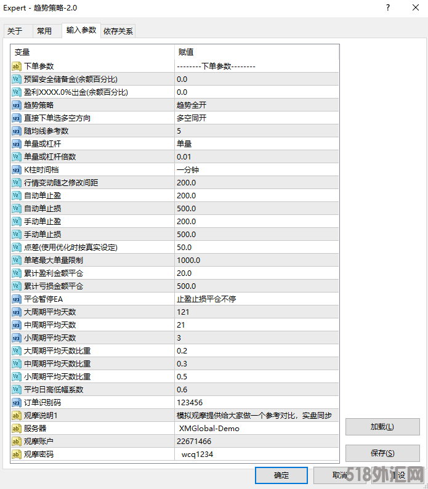Screen dimensions: 428x489
Task: Select the 自动单止盈 value field 200.0
Action: click(x=256, y=196)
